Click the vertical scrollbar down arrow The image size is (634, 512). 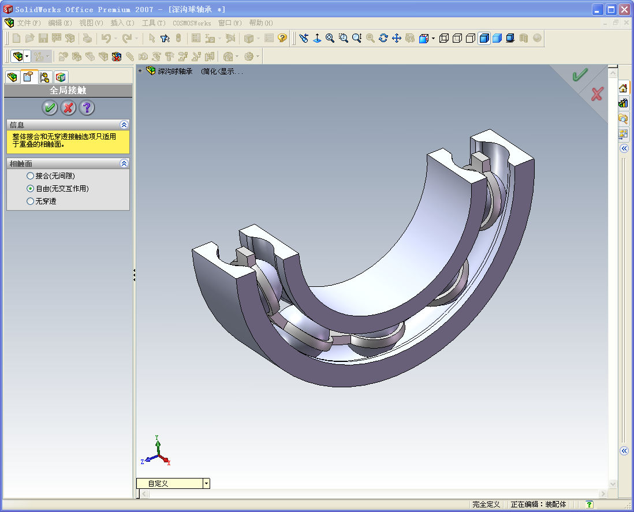[x=613, y=484]
